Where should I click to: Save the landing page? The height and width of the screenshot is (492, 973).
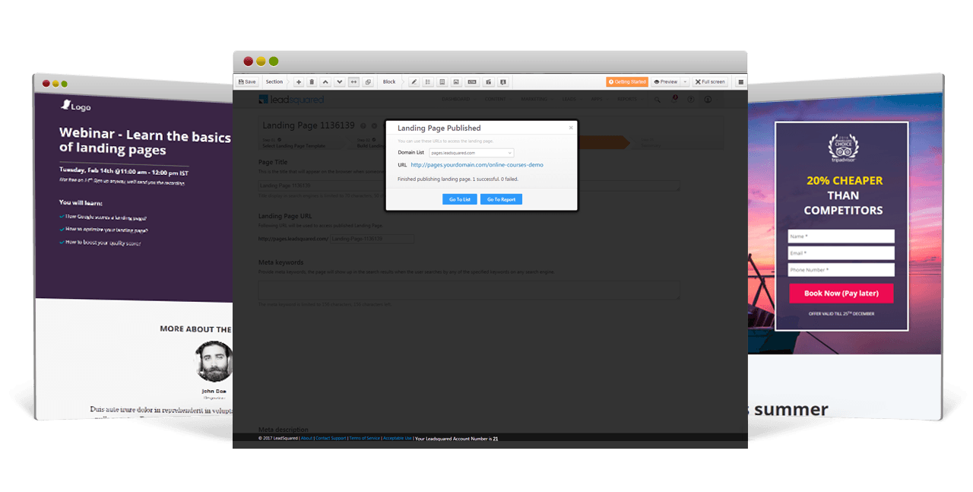click(x=247, y=81)
